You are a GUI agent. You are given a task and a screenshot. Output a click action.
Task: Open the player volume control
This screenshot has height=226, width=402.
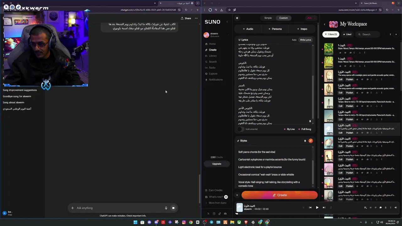coord(395,207)
